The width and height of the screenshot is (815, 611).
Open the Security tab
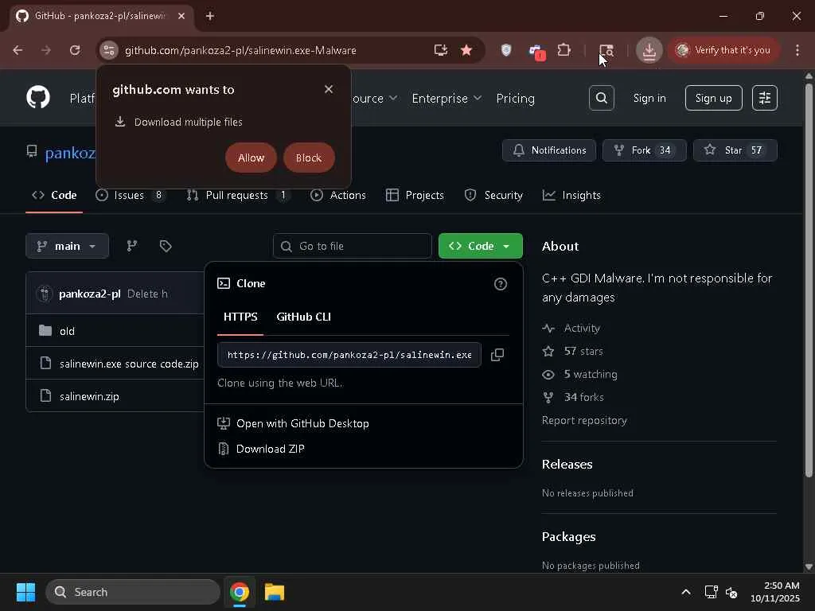pos(493,196)
